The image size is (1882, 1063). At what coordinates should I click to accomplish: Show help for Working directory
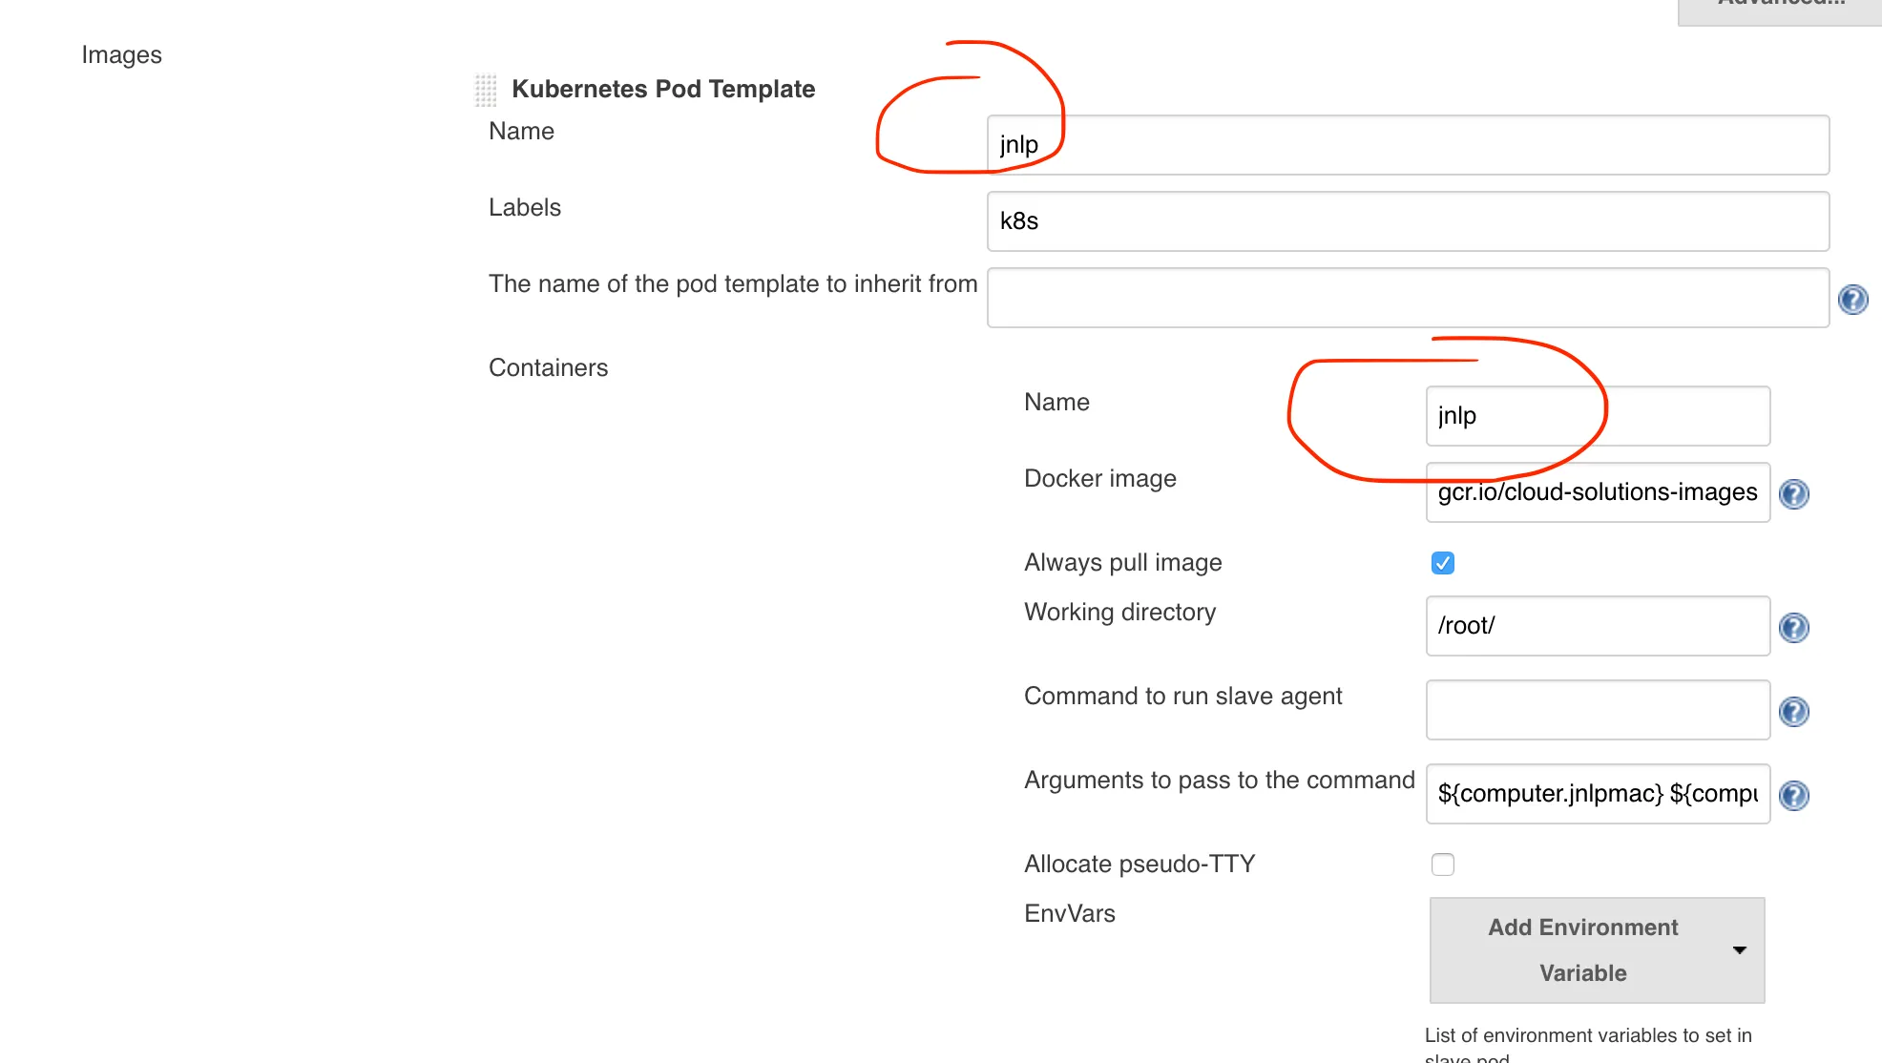[x=1794, y=628]
